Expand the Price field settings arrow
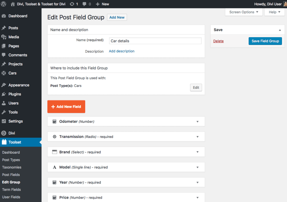Screen dimensions: 287x202 tap(198, 198)
